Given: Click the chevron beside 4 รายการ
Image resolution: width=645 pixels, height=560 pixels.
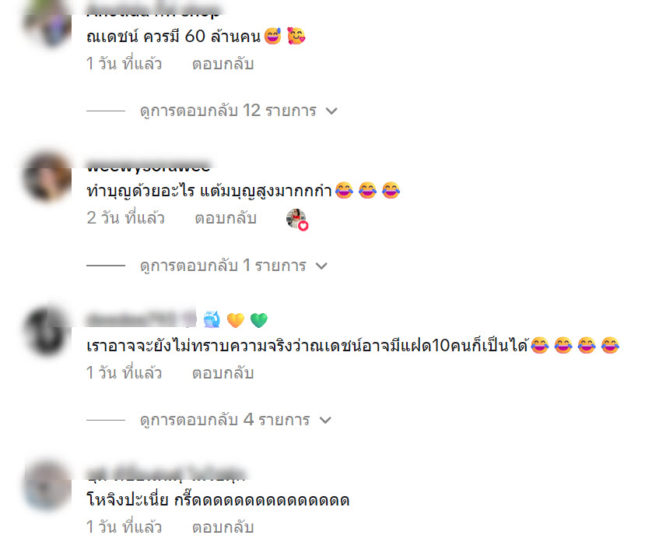Looking at the screenshot, I should (x=325, y=421).
